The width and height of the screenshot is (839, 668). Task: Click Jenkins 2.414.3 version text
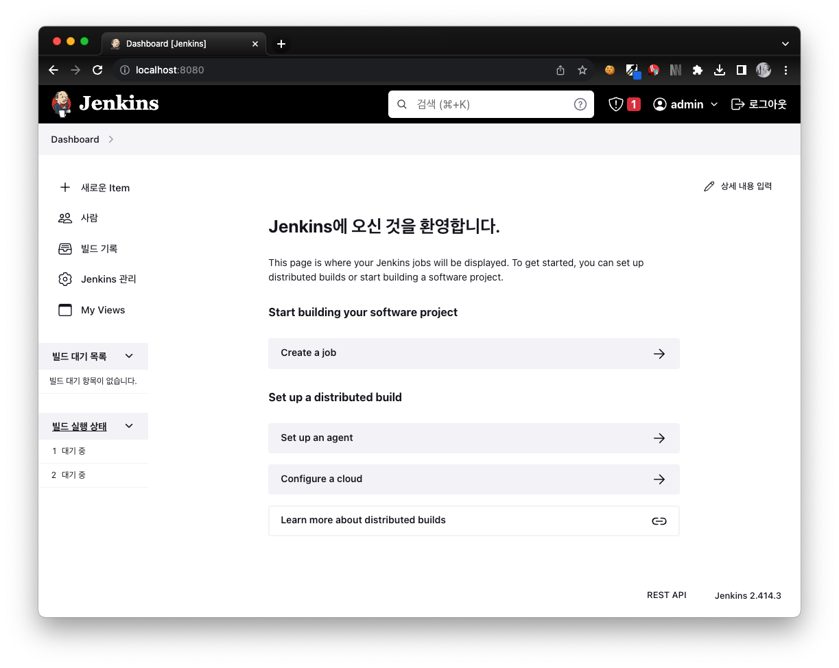tap(748, 595)
